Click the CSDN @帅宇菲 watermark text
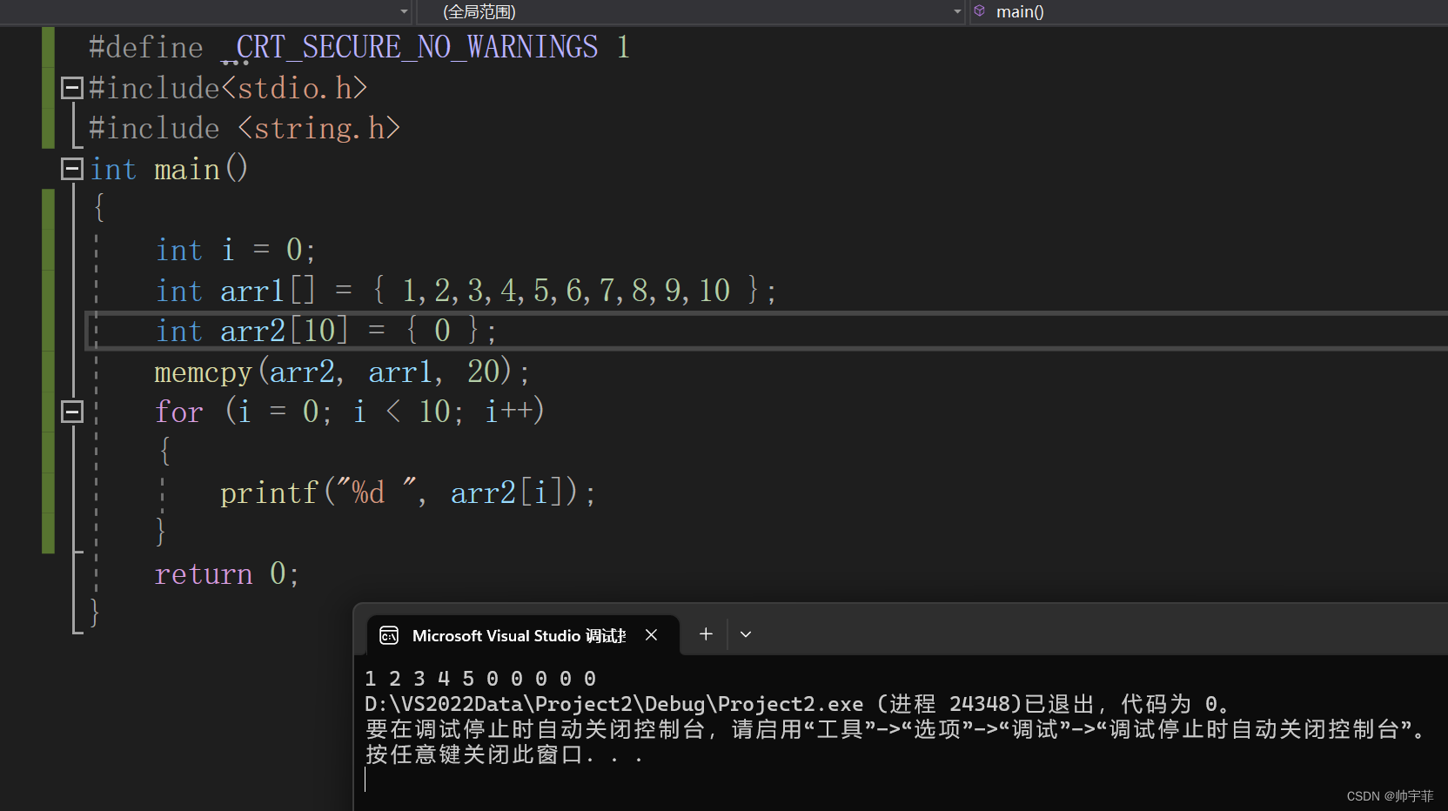This screenshot has height=811, width=1448. pyautogui.click(x=1390, y=795)
